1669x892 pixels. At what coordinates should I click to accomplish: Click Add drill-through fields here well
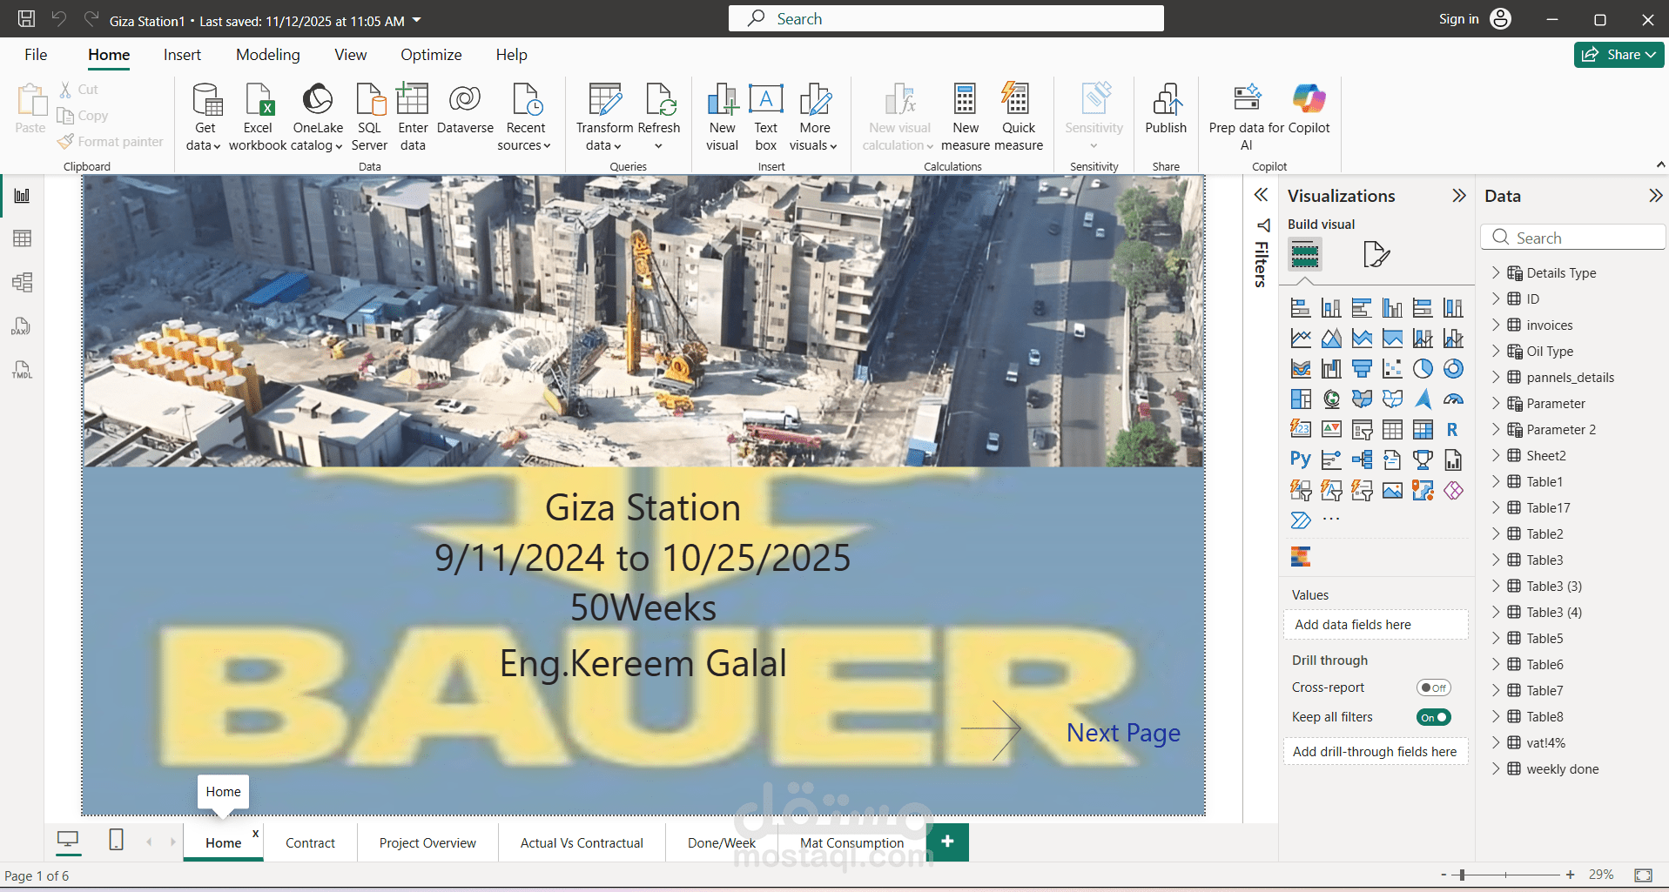click(1376, 752)
